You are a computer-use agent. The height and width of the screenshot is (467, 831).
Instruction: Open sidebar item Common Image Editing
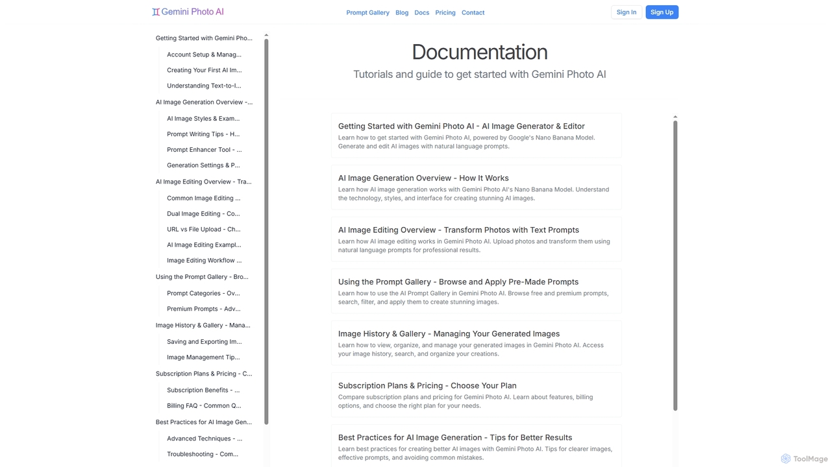pos(203,198)
